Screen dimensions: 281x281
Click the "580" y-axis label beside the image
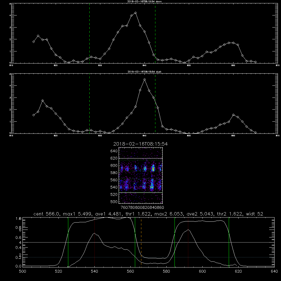pyautogui.click(x=114, y=173)
